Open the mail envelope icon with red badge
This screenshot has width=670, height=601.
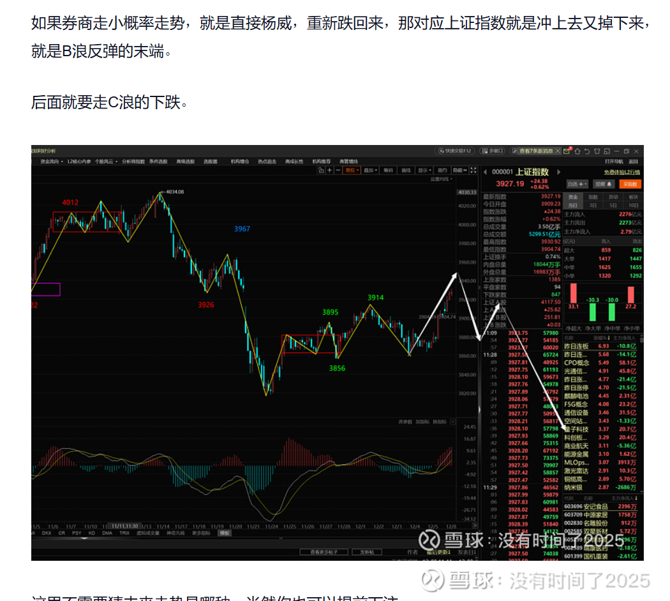tap(567, 151)
